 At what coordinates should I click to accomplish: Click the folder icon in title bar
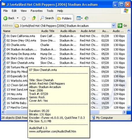pos(4,4)
